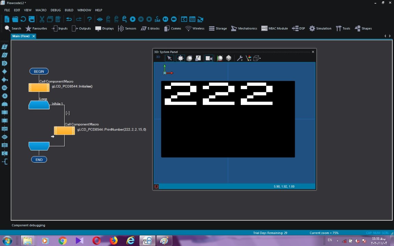
Task: Open the Mechatronics component dropdown
Action: pyautogui.click(x=244, y=28)
